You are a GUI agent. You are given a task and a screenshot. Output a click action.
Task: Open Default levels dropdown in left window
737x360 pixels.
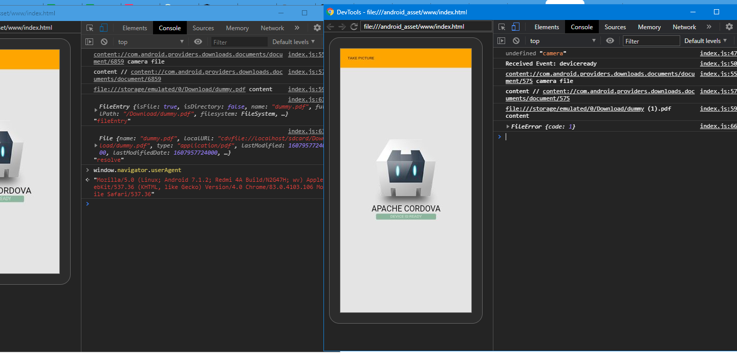[294, 42]
